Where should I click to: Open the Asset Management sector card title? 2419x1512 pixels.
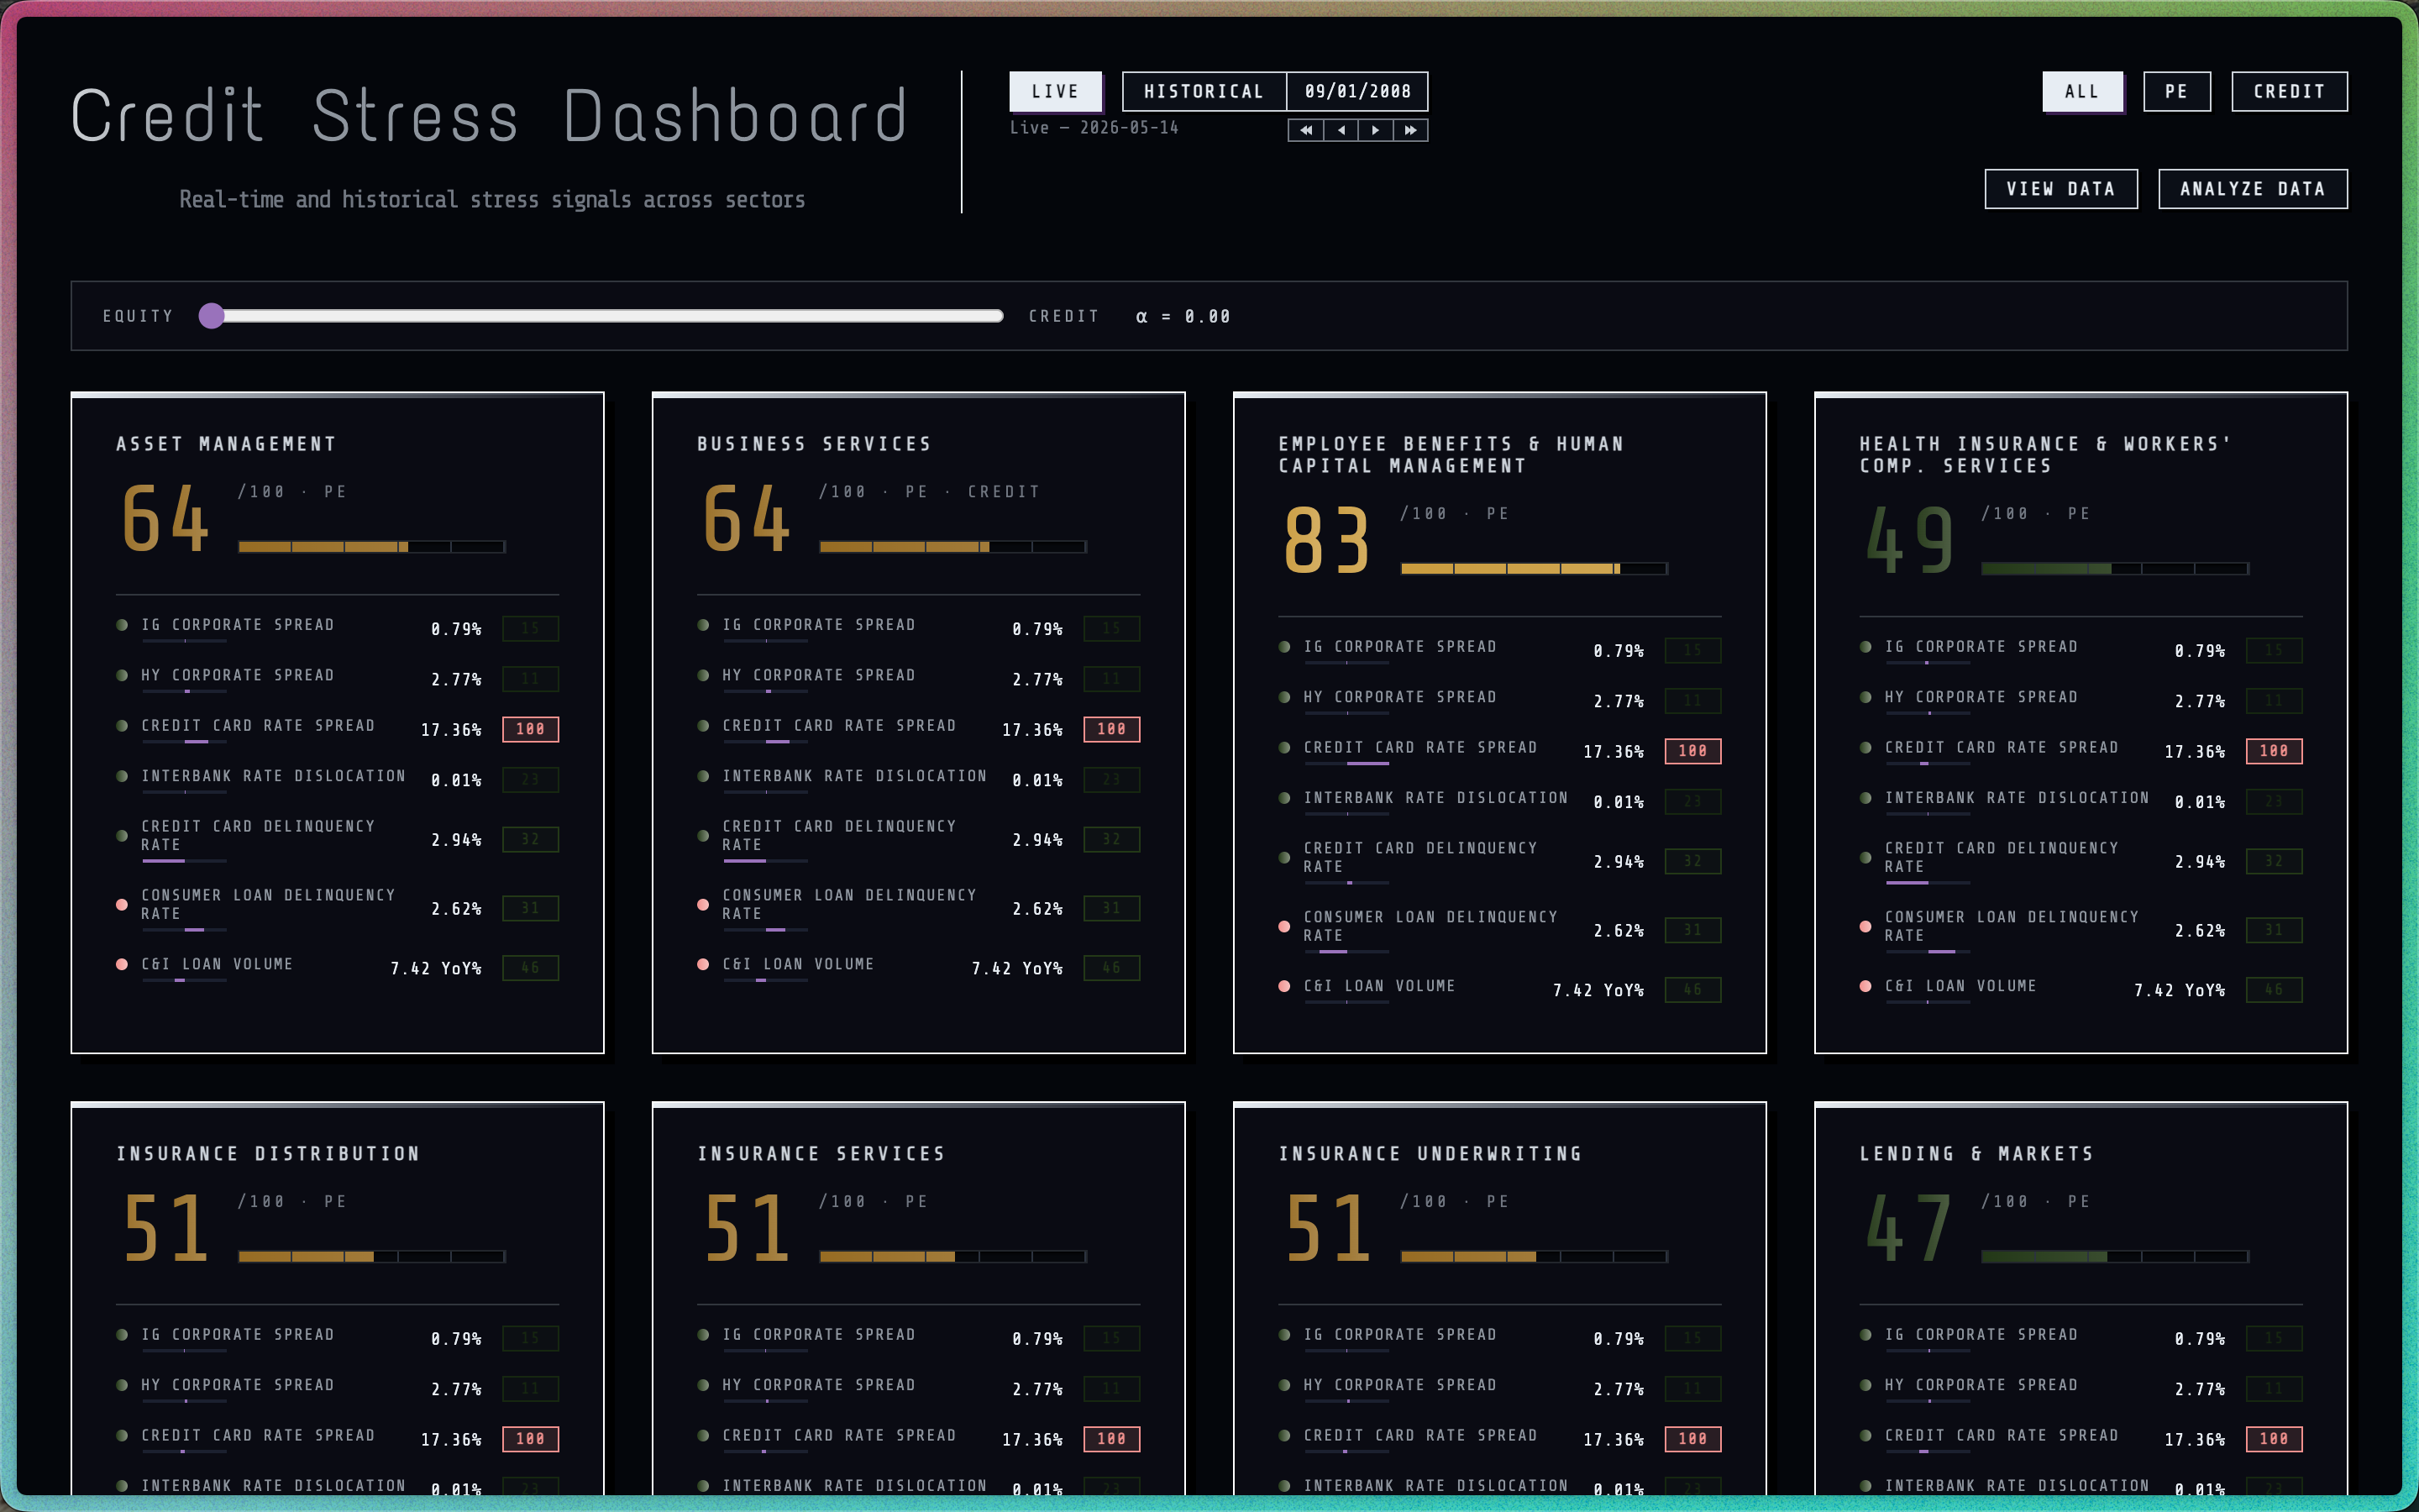(226, 444)
